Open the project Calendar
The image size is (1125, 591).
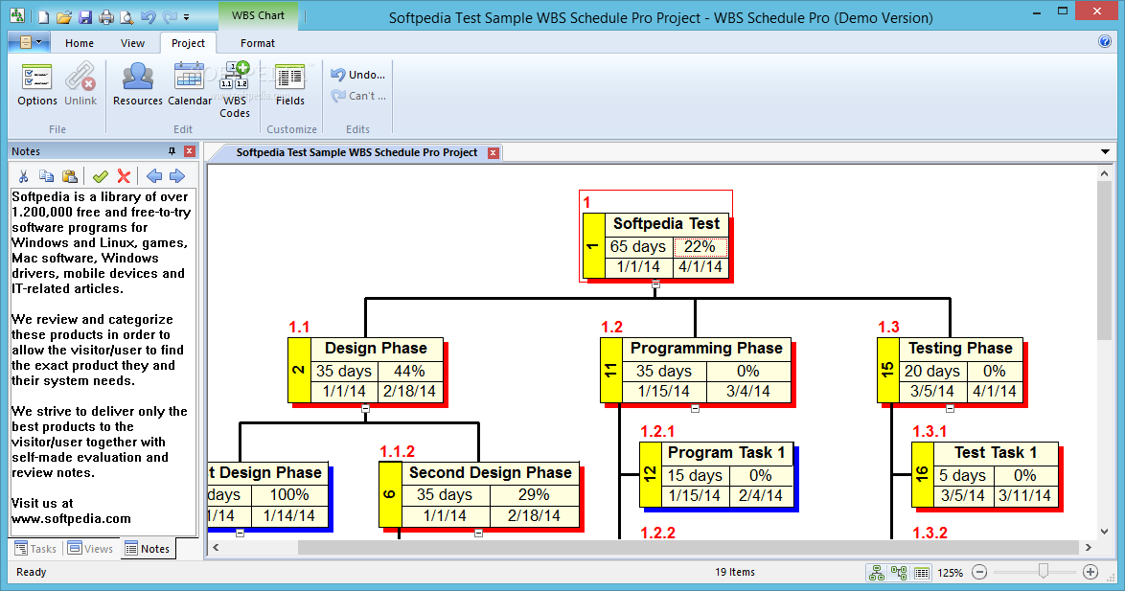click(x=190, y=84)
